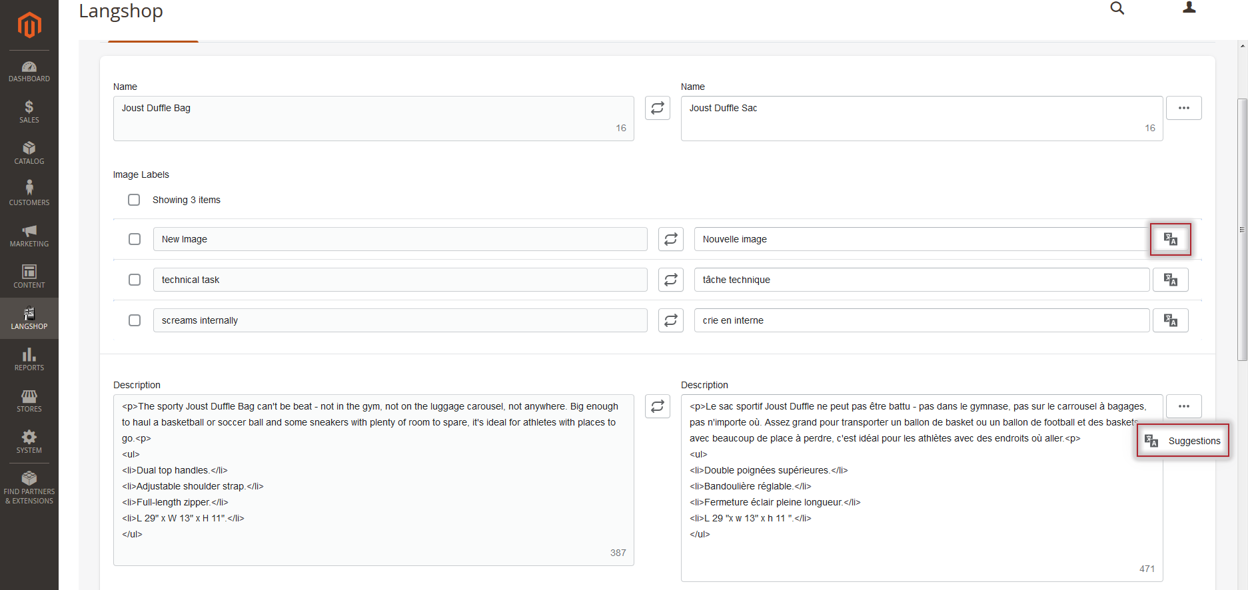Click the Joust Duffle Sac name field
The width and height of the screenshot is (1248, 590).
click(x=922, y=119)
